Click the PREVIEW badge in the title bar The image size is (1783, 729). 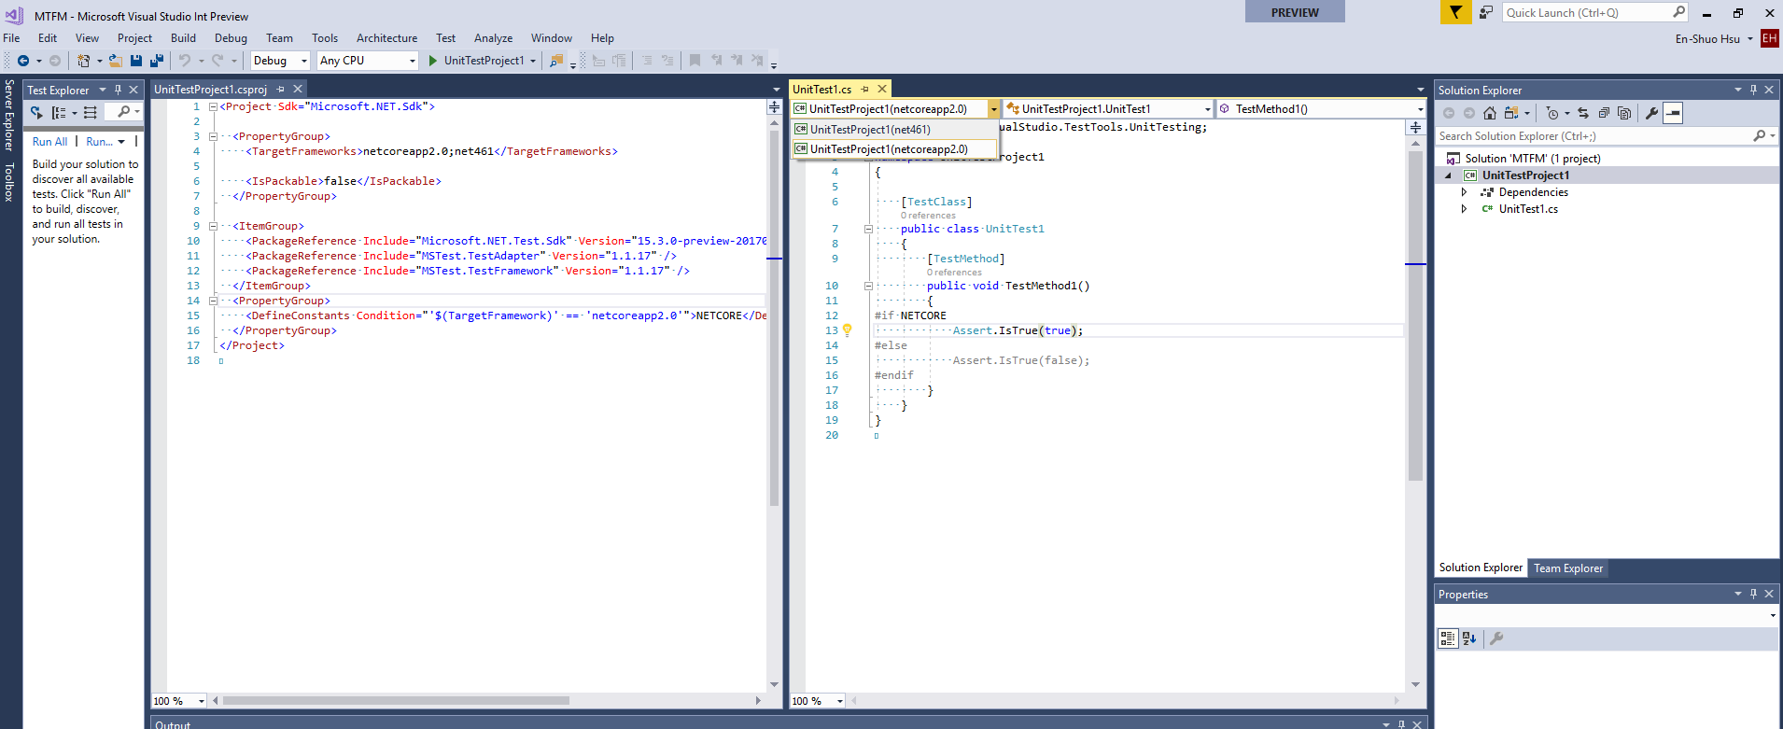tap(1295, 12)
